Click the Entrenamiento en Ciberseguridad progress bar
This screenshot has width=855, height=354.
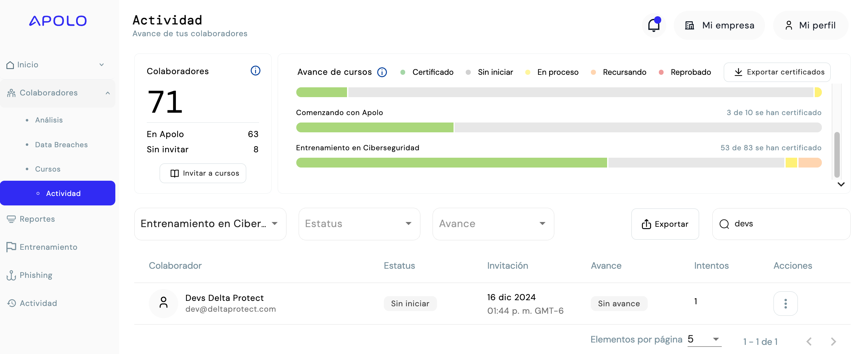[x=559, y=163]
